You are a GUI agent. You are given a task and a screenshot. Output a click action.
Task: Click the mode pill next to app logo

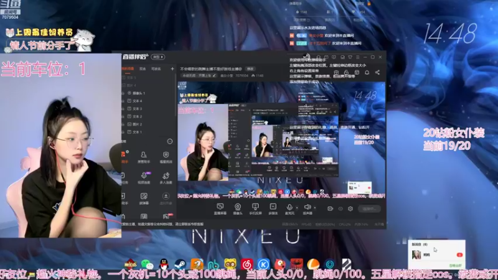tap(158, 57)
